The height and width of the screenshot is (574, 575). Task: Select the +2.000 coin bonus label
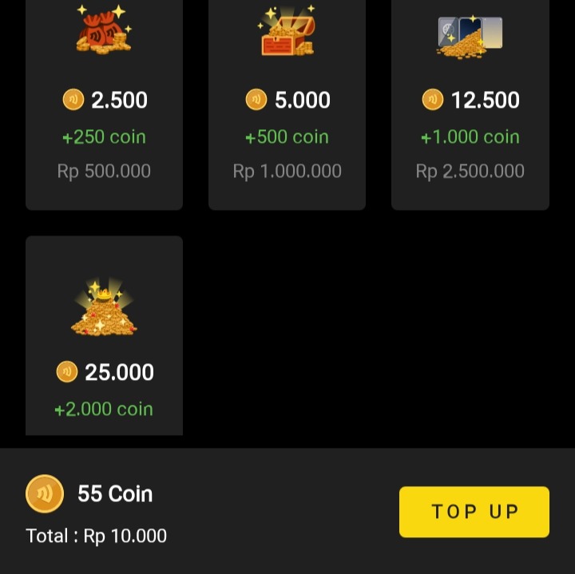104,409
